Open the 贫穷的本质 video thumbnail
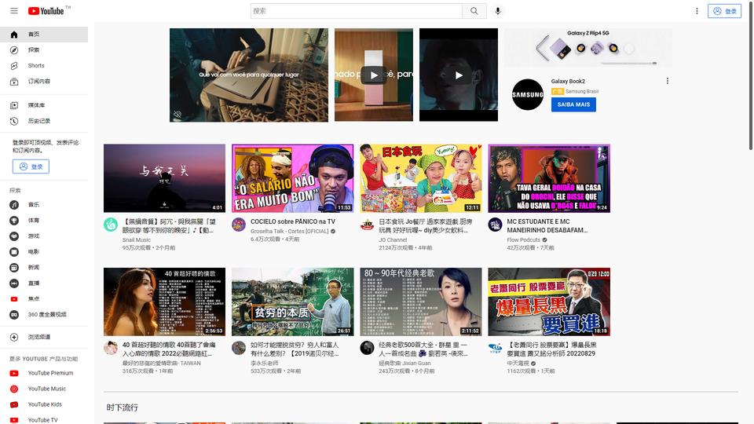This screenshot has width=754, height=424. (x=292, y=302)
